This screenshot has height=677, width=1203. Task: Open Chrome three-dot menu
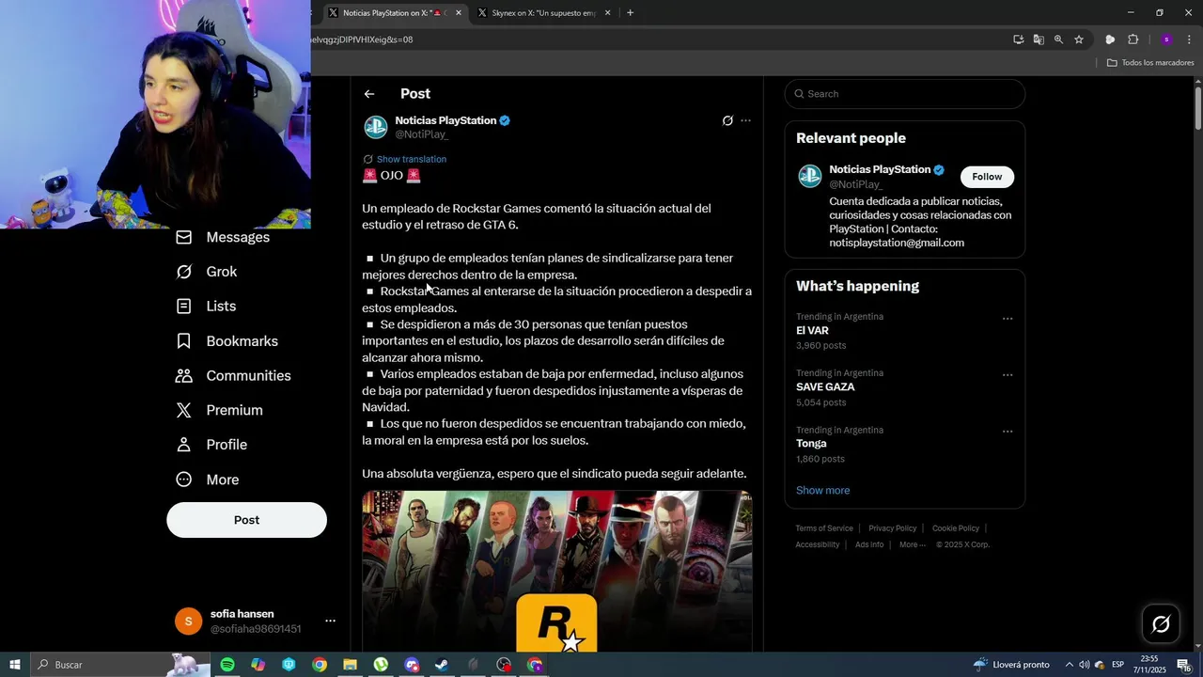pyautogui.click(x=1189, y=39)
